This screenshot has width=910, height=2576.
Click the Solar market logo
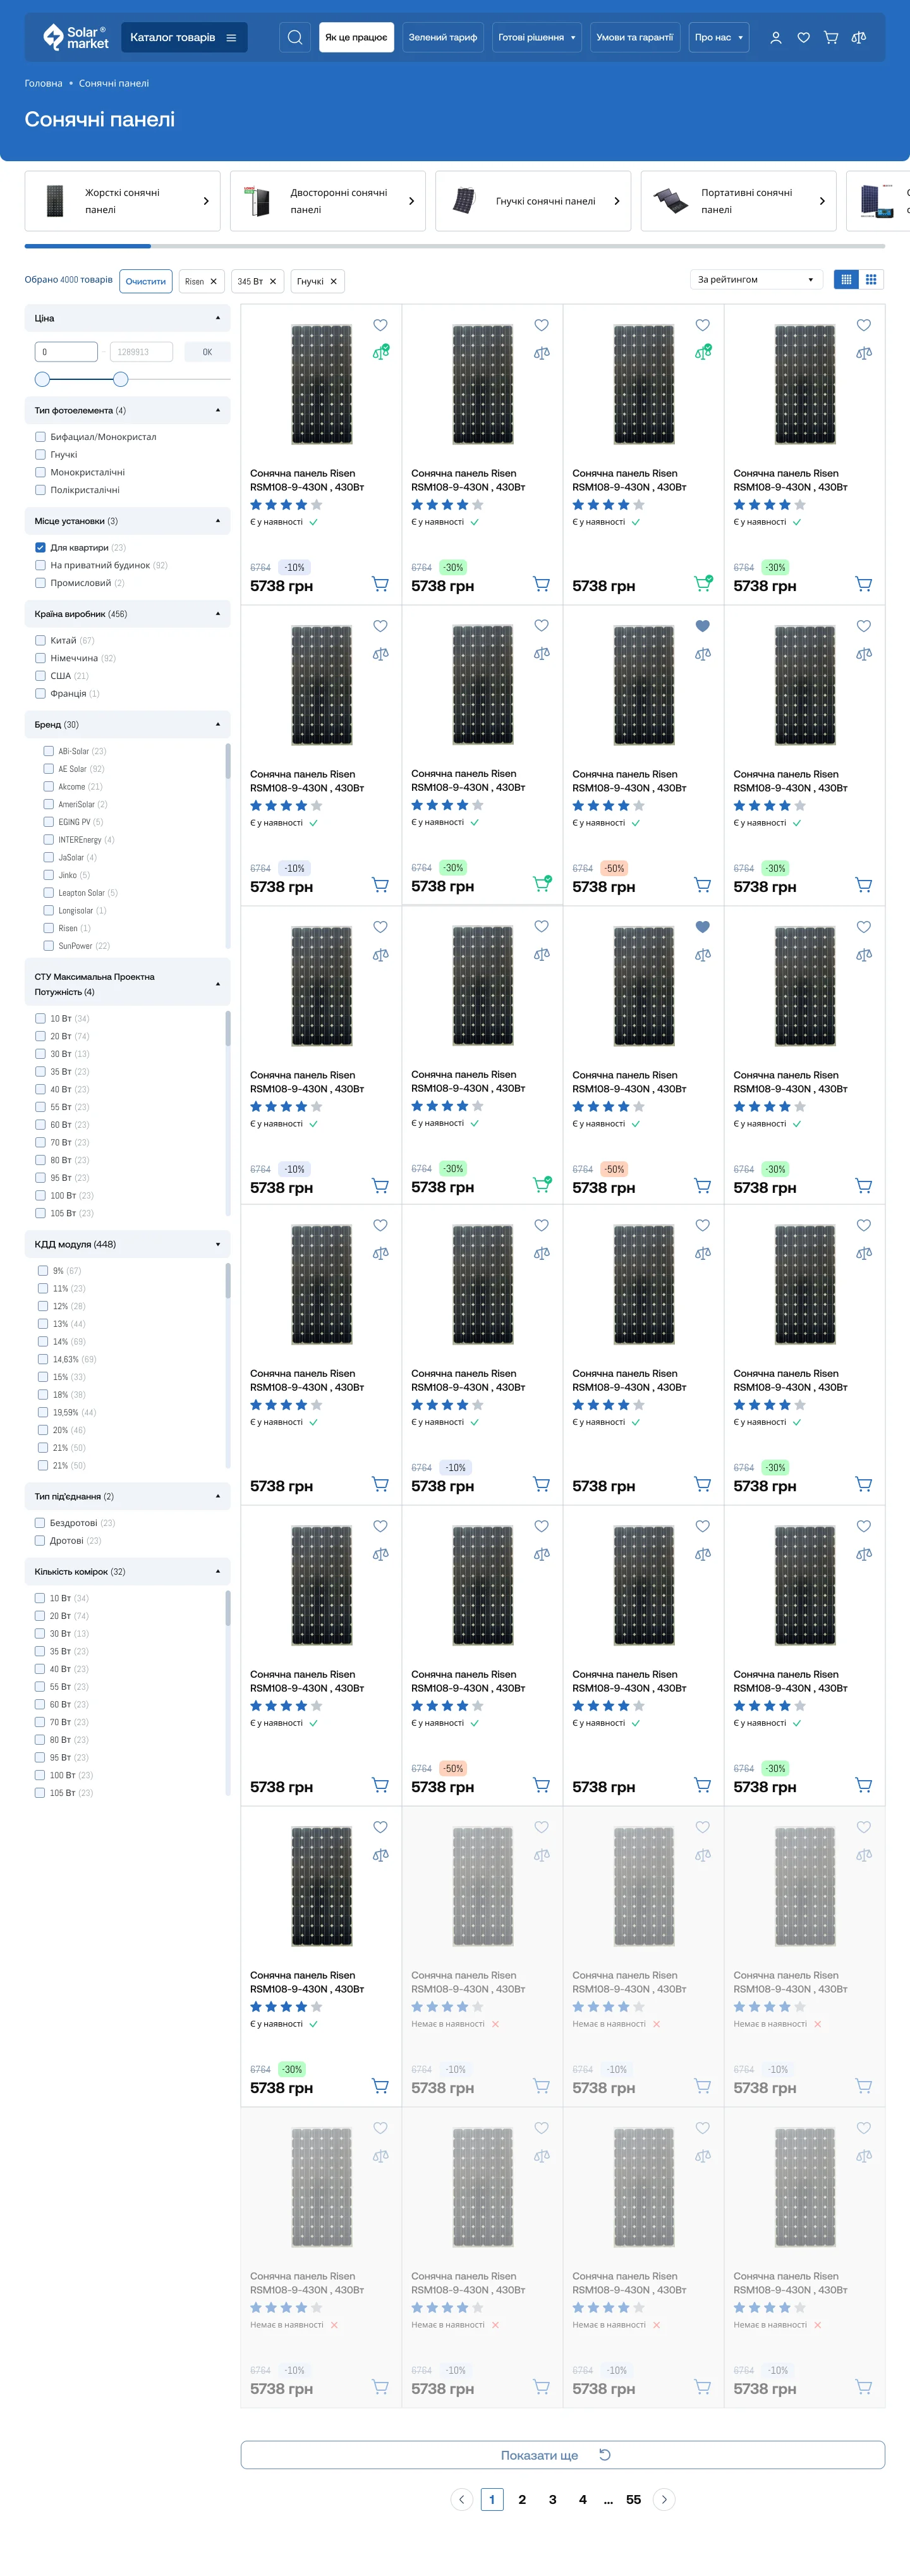click(76, 38)
